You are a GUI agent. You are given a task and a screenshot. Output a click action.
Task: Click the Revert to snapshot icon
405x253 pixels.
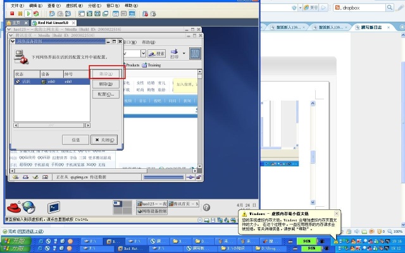tap(60, 14)
